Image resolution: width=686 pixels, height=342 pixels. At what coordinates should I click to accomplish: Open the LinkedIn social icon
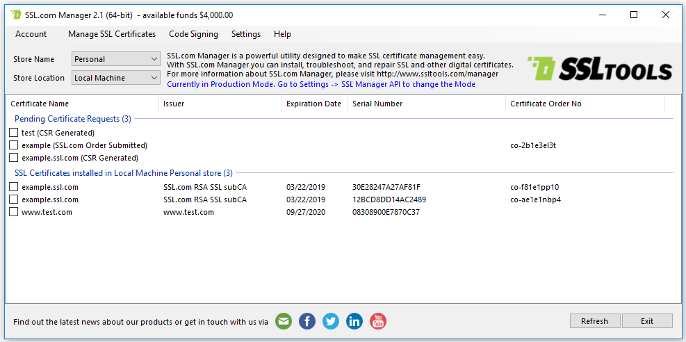tap(354, 321)
